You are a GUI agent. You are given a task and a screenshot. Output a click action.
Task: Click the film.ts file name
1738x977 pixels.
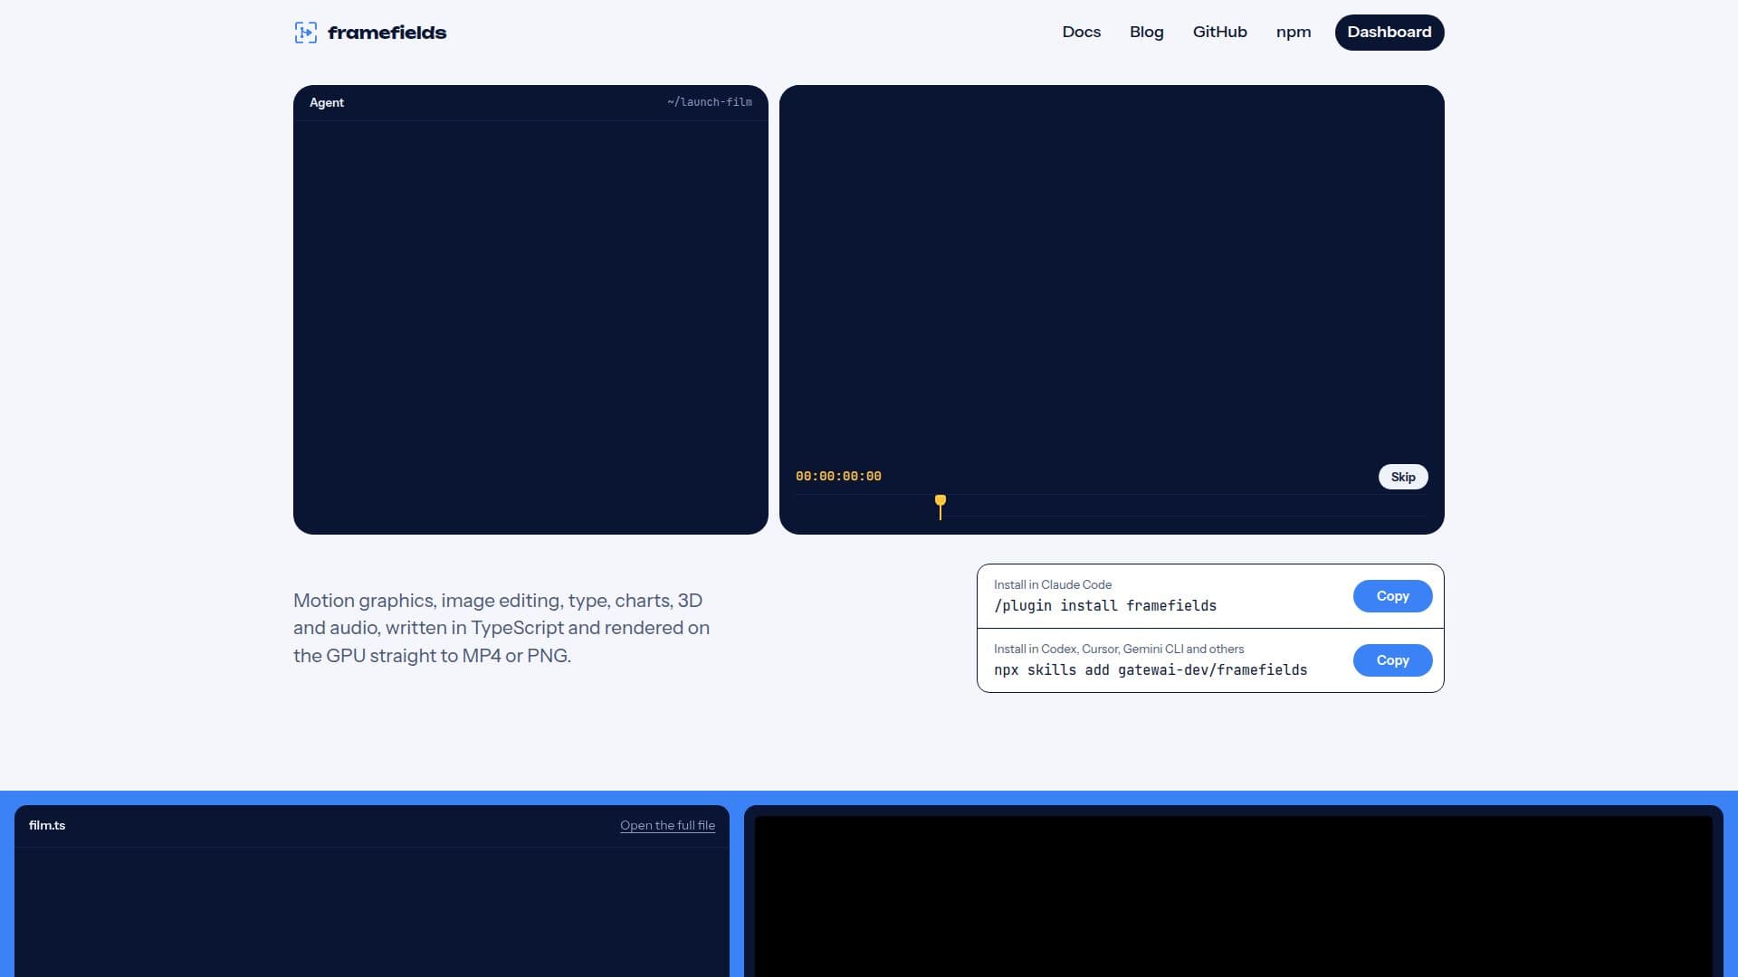(47, 825)
